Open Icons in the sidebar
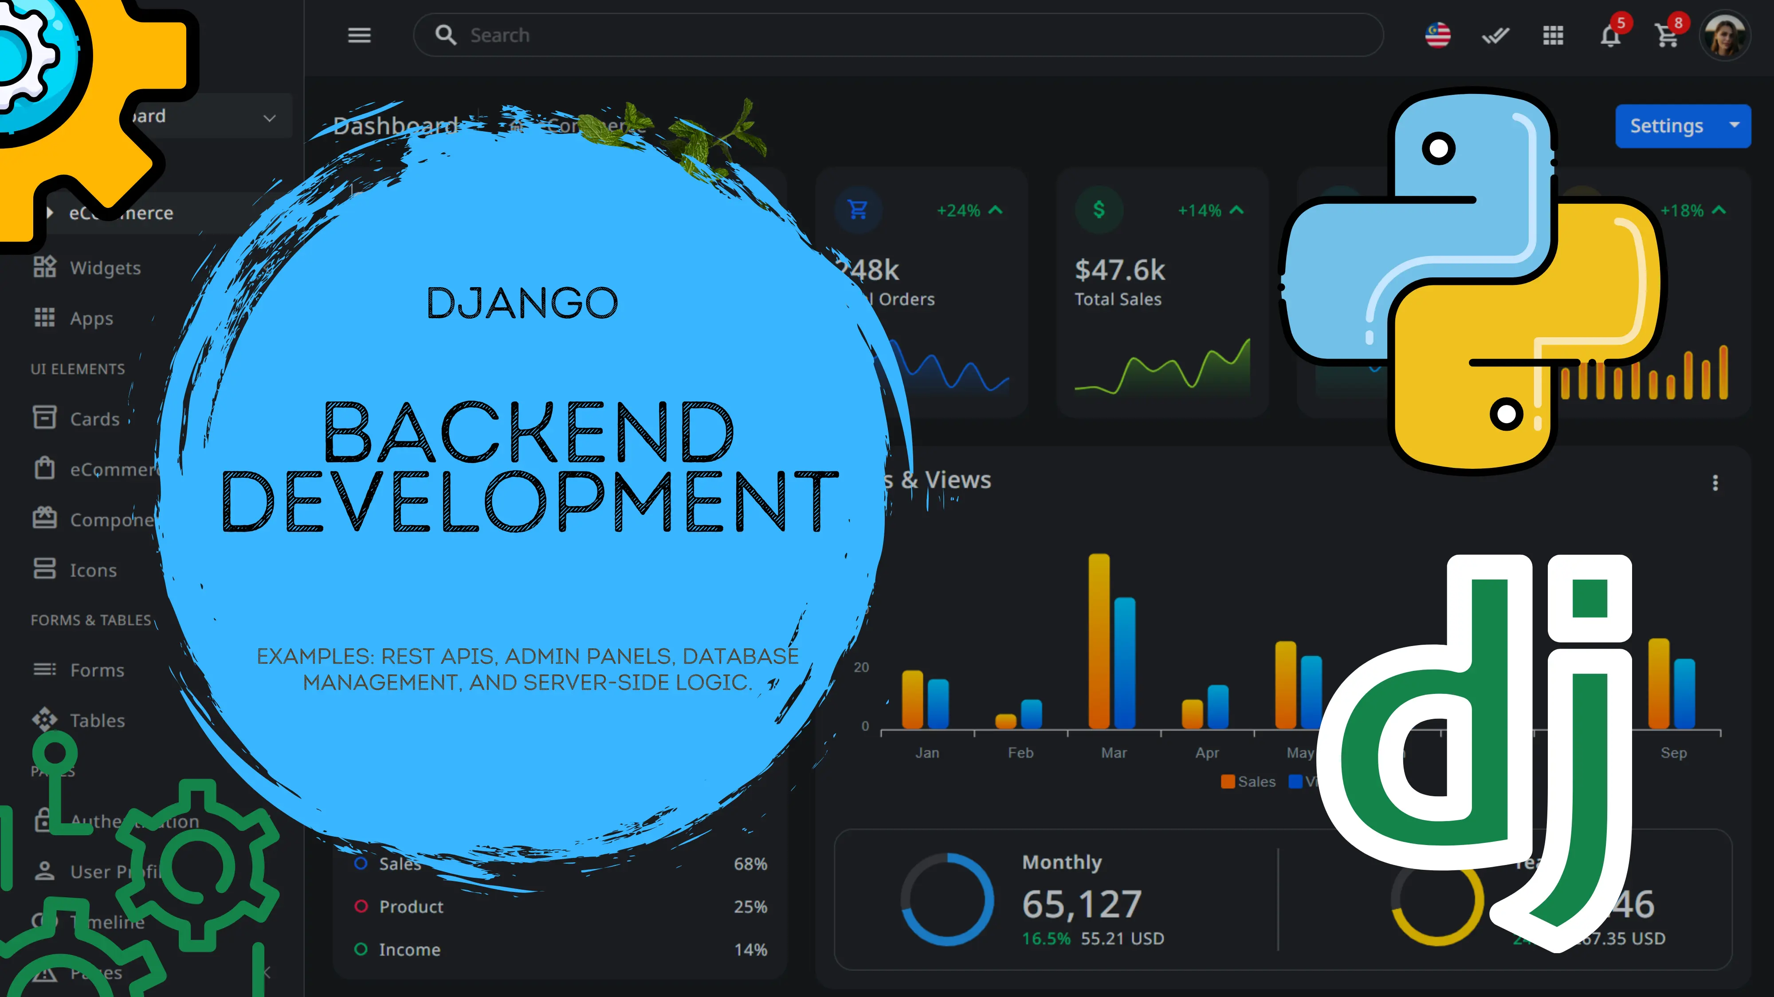 (93, 570)
